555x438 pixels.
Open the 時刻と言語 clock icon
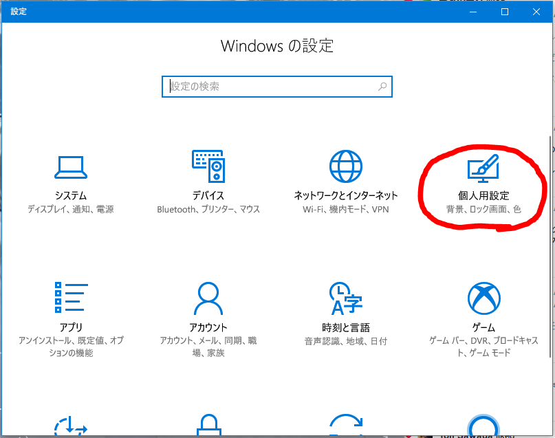point(346,298)
